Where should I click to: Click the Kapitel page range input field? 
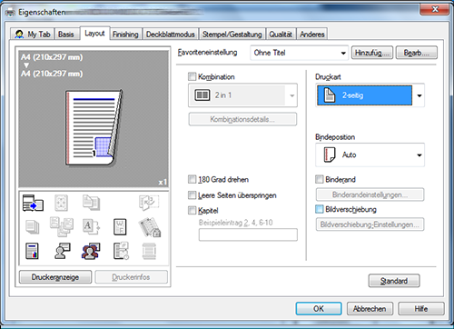(x=248, y=234)
